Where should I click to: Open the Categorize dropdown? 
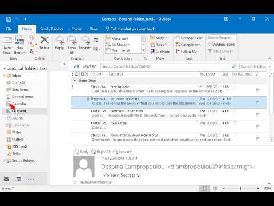188,45
